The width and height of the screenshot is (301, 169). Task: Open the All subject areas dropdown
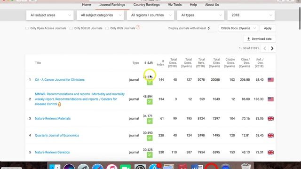coord(50,15)
